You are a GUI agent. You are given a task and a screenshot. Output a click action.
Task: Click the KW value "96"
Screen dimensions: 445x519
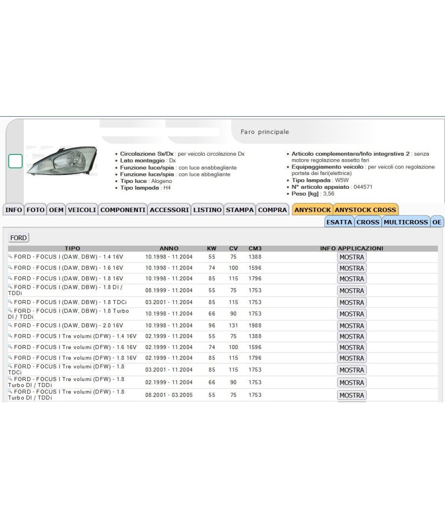click(212, 325)
